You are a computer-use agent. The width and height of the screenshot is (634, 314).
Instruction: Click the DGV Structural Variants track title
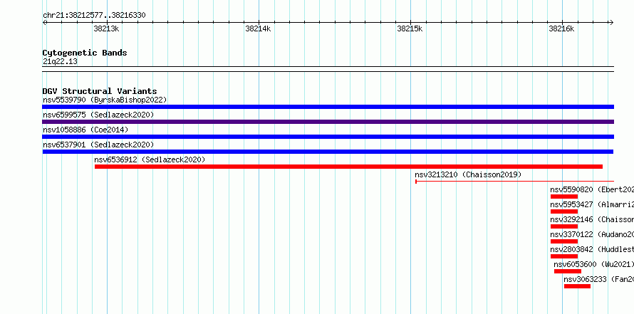pos(100,91)
